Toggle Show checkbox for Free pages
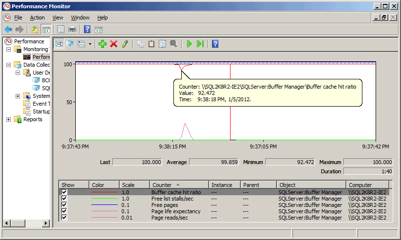The image size is (401, 240). click(x=64, y=205)
